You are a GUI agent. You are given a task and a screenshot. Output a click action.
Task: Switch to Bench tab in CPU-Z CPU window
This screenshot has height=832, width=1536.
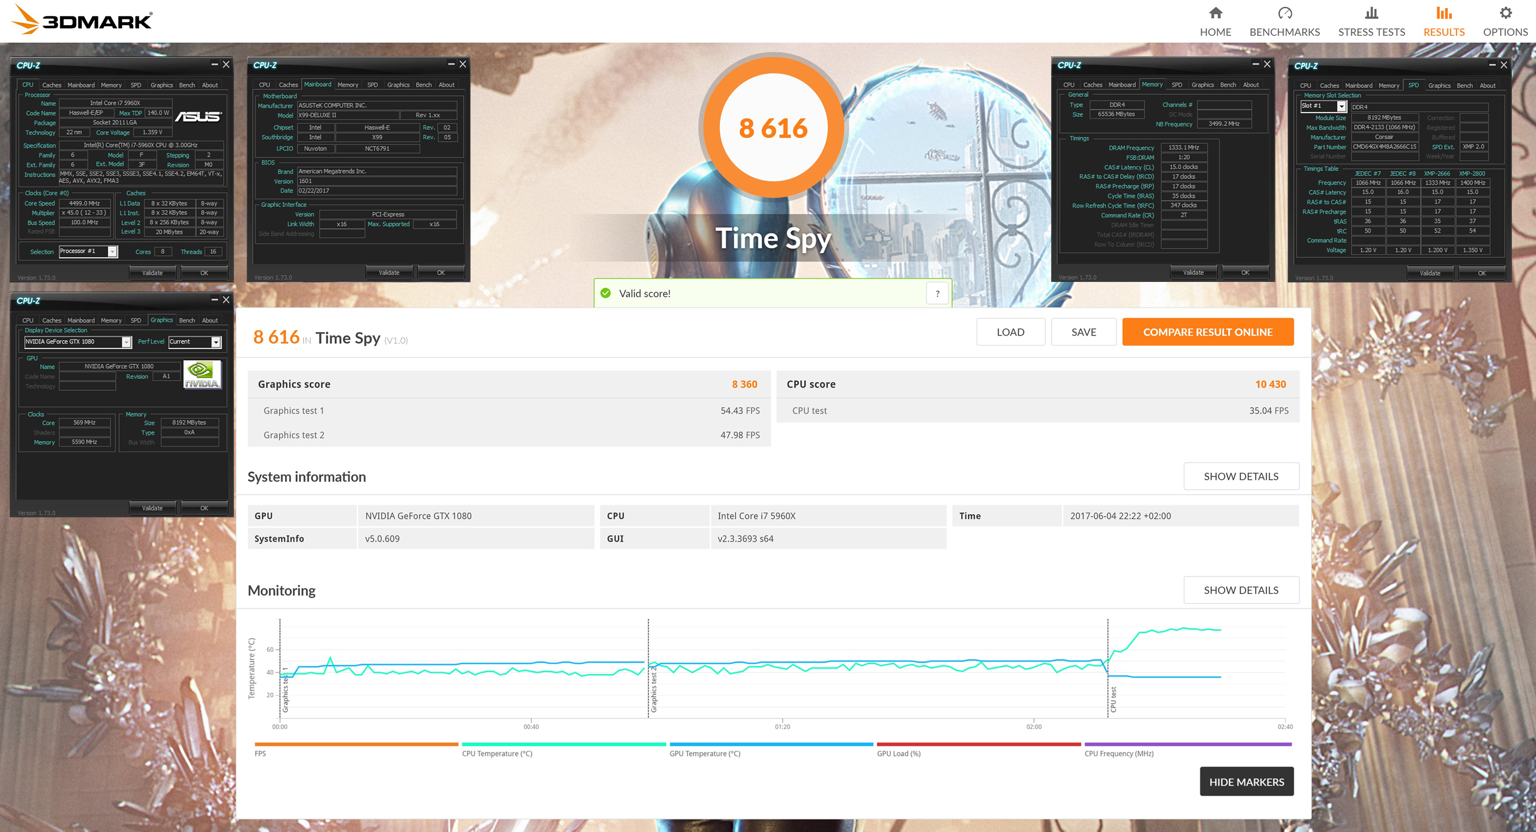(187, 85)
